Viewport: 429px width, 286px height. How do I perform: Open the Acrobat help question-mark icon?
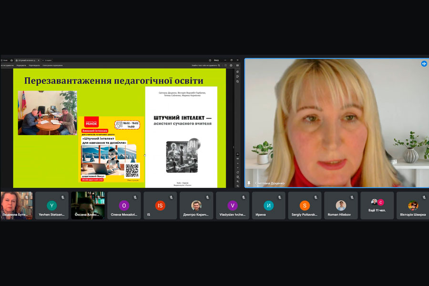[x=210, y=60]
